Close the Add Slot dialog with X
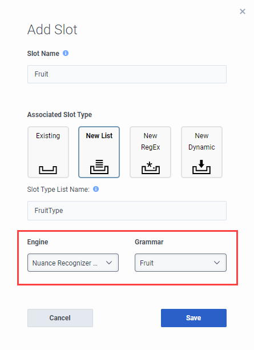This screenshot has height=350, width=254. coord(243,11)
